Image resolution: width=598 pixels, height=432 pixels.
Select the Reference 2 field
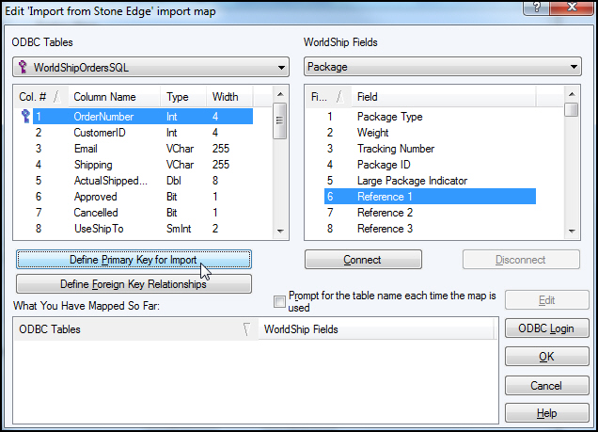pos(431,213)
